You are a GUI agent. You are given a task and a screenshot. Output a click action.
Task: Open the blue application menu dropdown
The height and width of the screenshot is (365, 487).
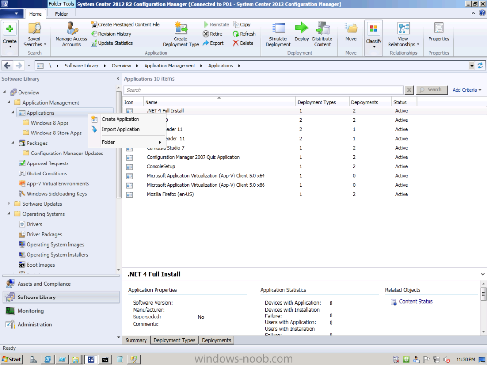click(x=12, y=14)
